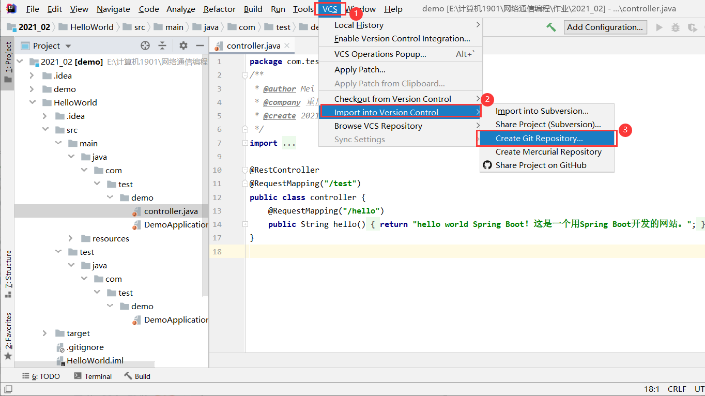Click the tool windows quick-access icon in bottom-left corner

[x=8, y=389]
